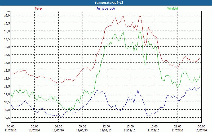Click the 16,0 y-axis value
The height and width of the screenshot is (133, 212).
point(7,15)
